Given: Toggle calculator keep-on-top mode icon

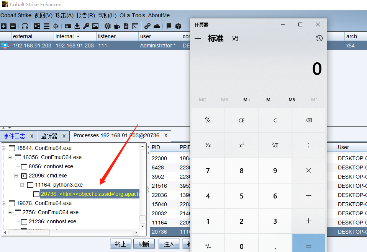Looking at the screenshot, I should coord(235,38).
